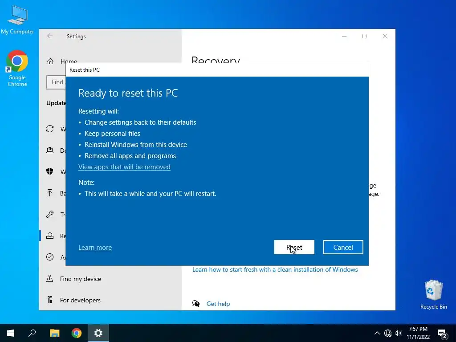Maximize the Settings window
456x342 pixels.
point(365,37)
